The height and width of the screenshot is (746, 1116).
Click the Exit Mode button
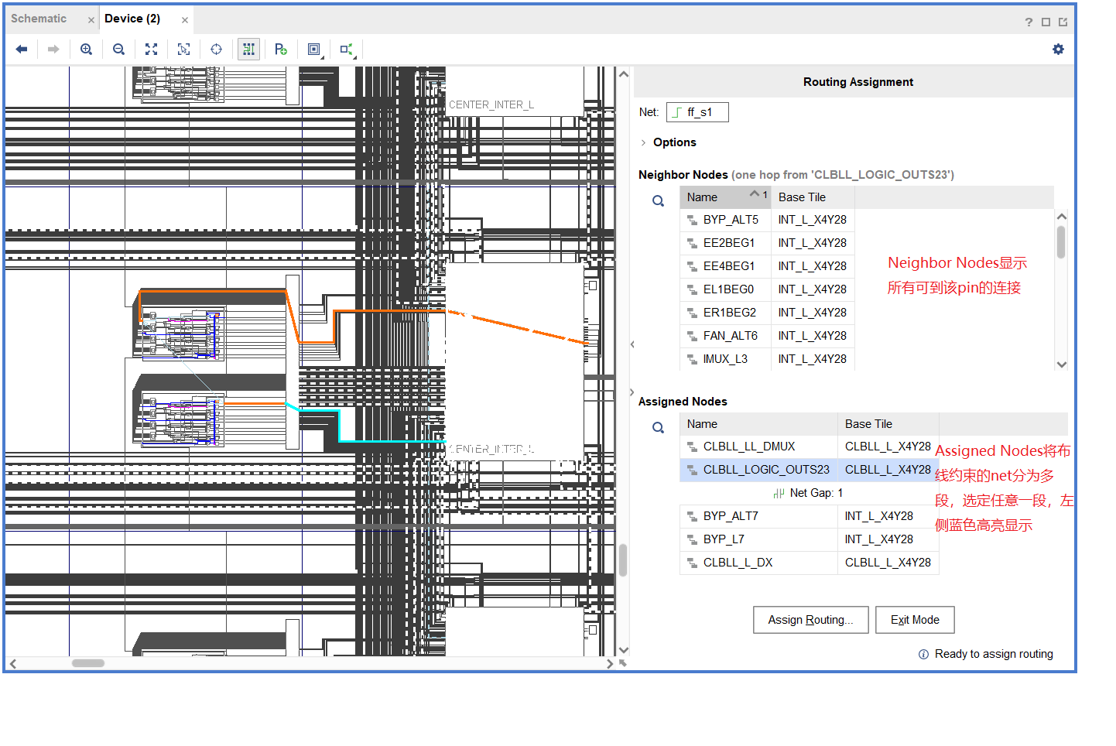tap(915, 620)
